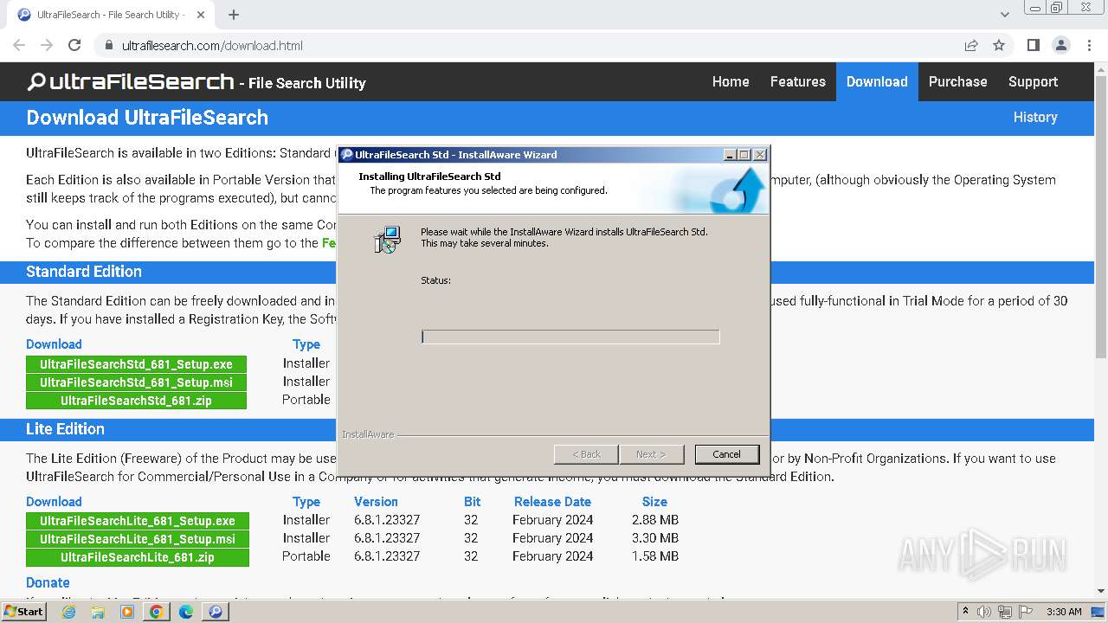Select the Download menu item
This screenshot has width=1108, height=623.
coord(877,81)
